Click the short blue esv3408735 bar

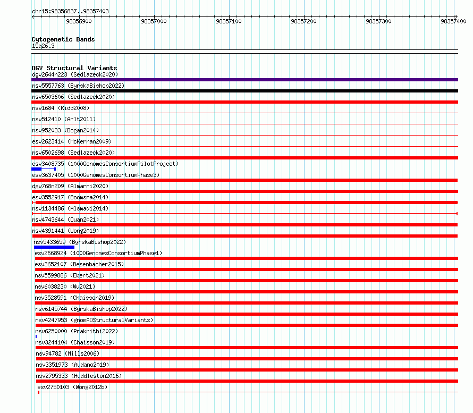[44, 169]
